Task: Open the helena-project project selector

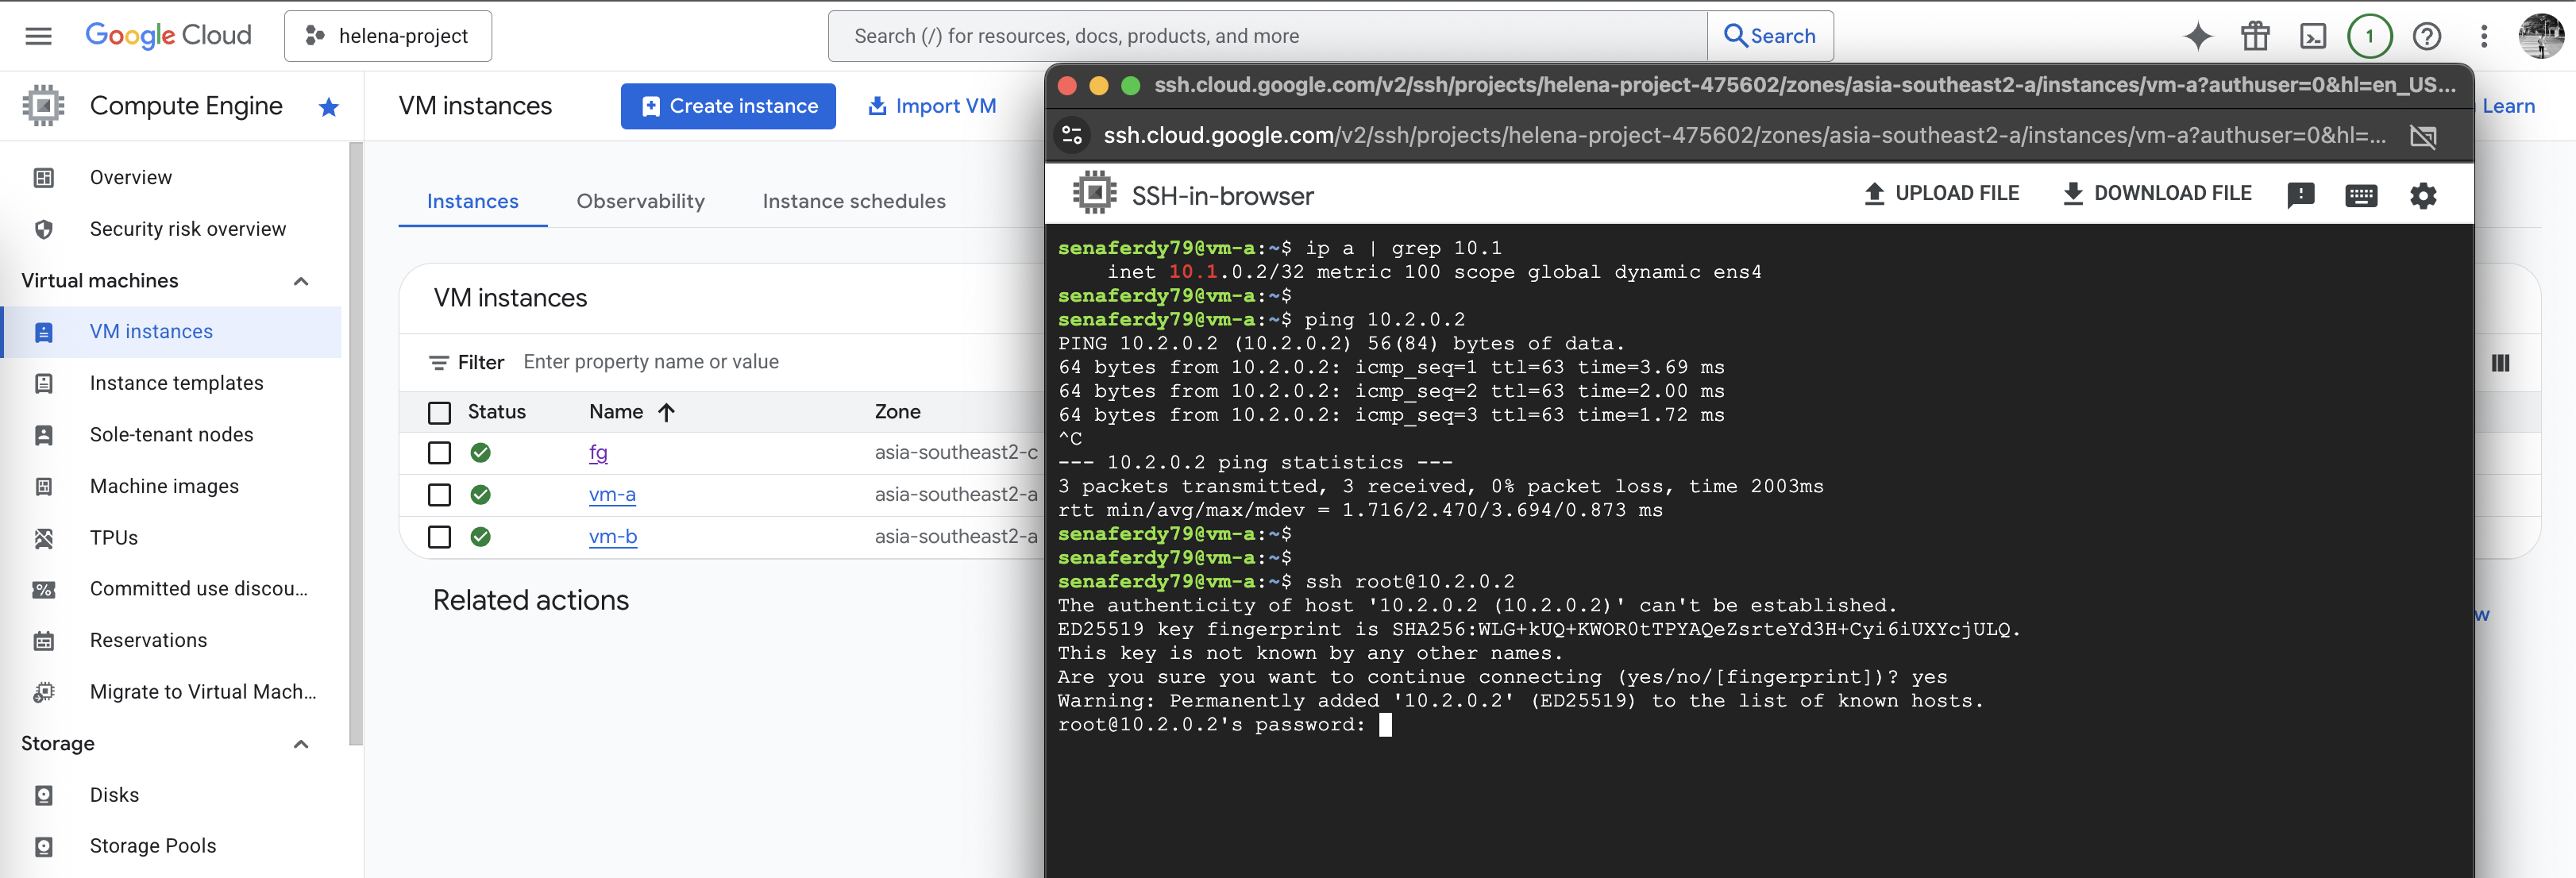Action: [x=388, y=36]
